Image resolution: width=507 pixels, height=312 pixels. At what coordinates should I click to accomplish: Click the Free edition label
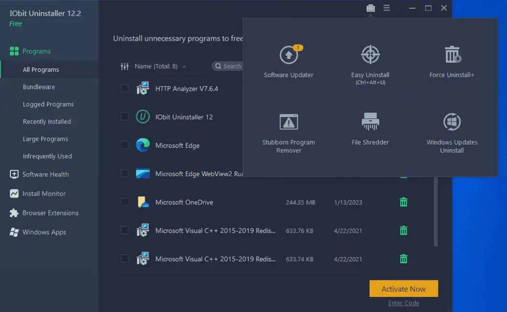click(15, 23)
